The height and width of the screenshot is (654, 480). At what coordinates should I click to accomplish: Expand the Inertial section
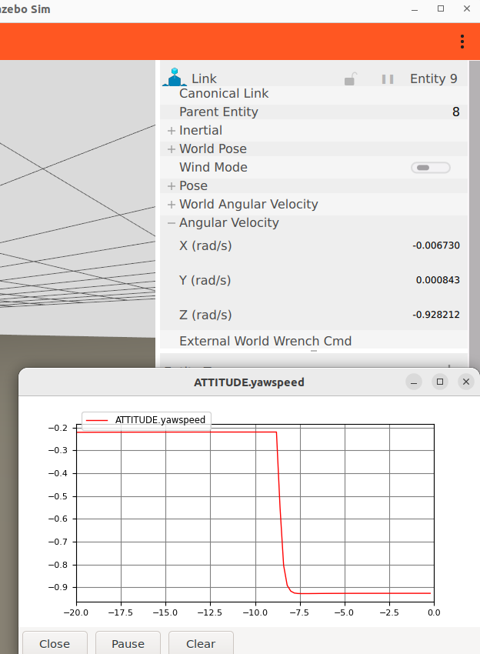(171, 131)
